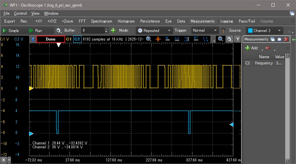This screenshot has width=296, height=164.
Task: Open the Trigger dropdown showing Normal
Action: [205, 30]
